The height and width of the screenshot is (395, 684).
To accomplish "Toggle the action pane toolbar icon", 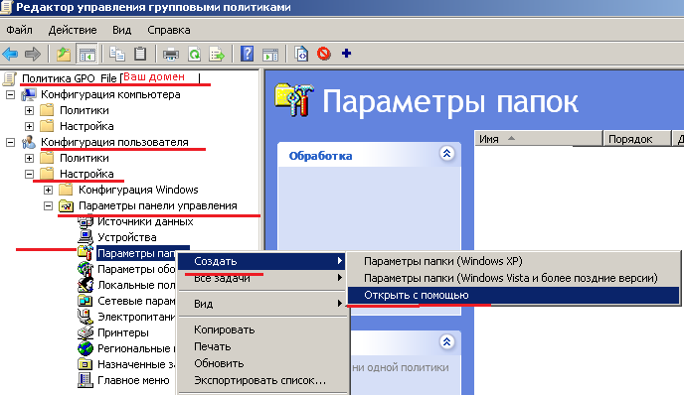I will [x=270, y=55].
